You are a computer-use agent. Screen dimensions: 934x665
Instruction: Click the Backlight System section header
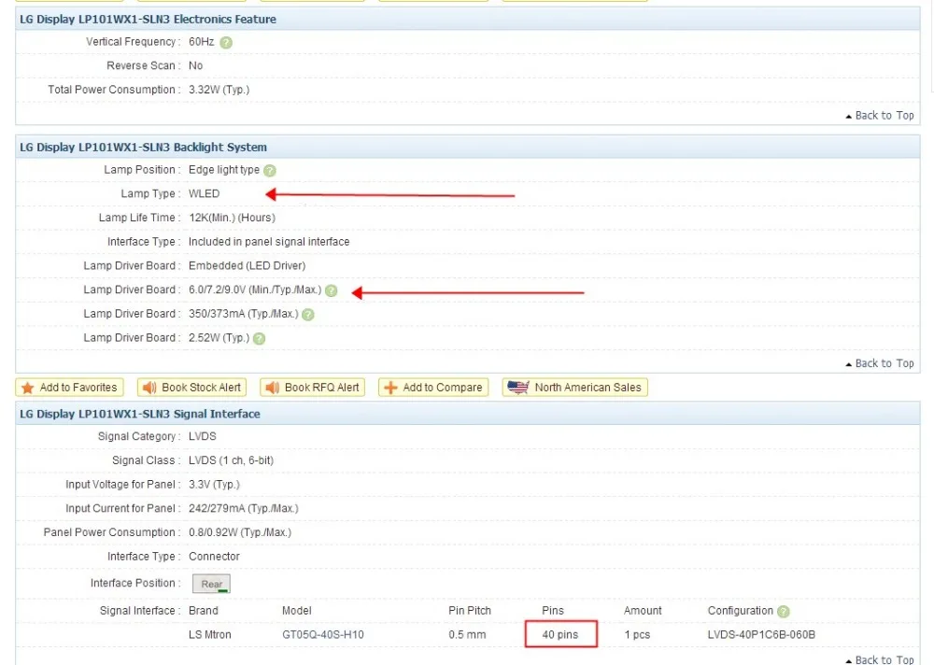(468, 148)
